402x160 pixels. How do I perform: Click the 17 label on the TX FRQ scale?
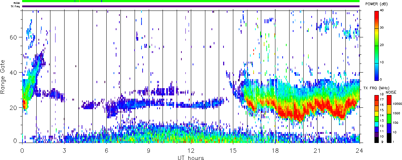point(382,99)
